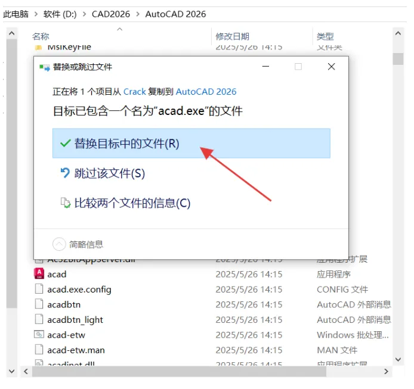Screen dimensions: 414x389
Task: Sort by 修改日期 column header
Action: click(x=232, y=36)
